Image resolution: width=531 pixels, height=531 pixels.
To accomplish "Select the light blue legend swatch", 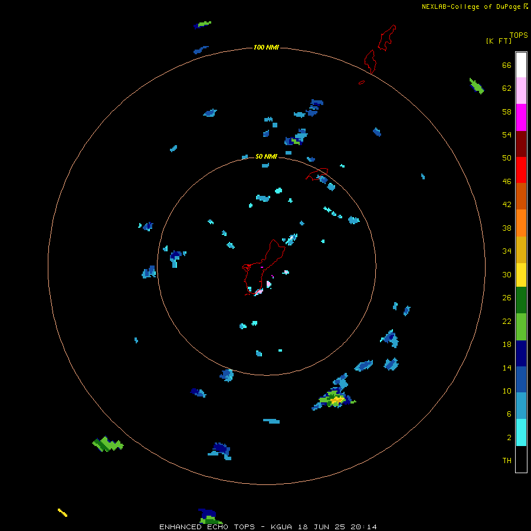I will coord(521,406).
